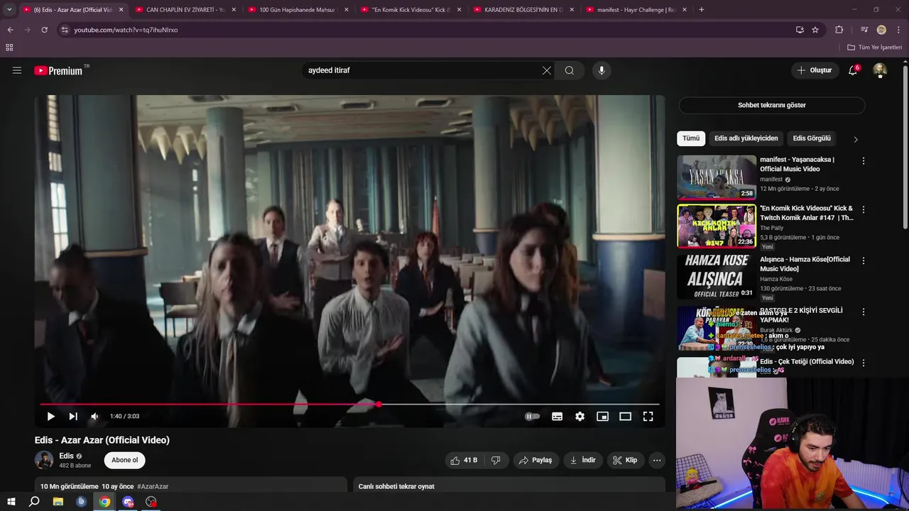Click the address bar URL
Viewport: 909px width, 511px height.
pyautogui.click(x=126, y=30)
